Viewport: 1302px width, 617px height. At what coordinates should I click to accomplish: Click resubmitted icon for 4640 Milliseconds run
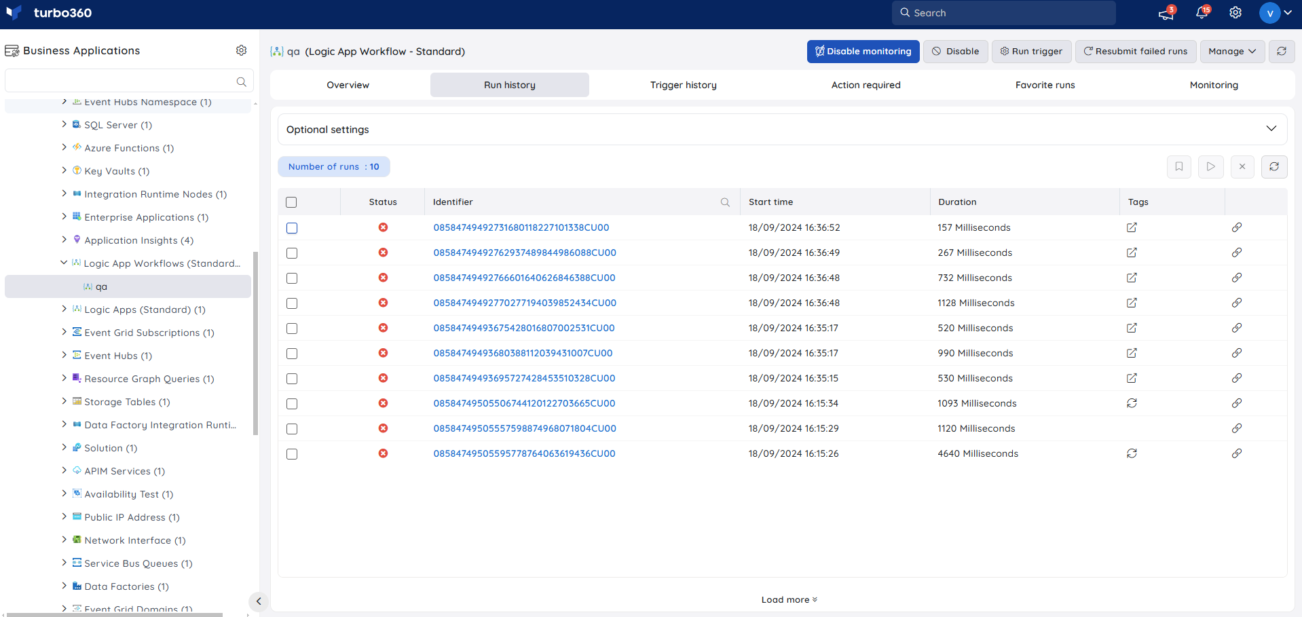pyautogui.click(x=1132, y=453)
